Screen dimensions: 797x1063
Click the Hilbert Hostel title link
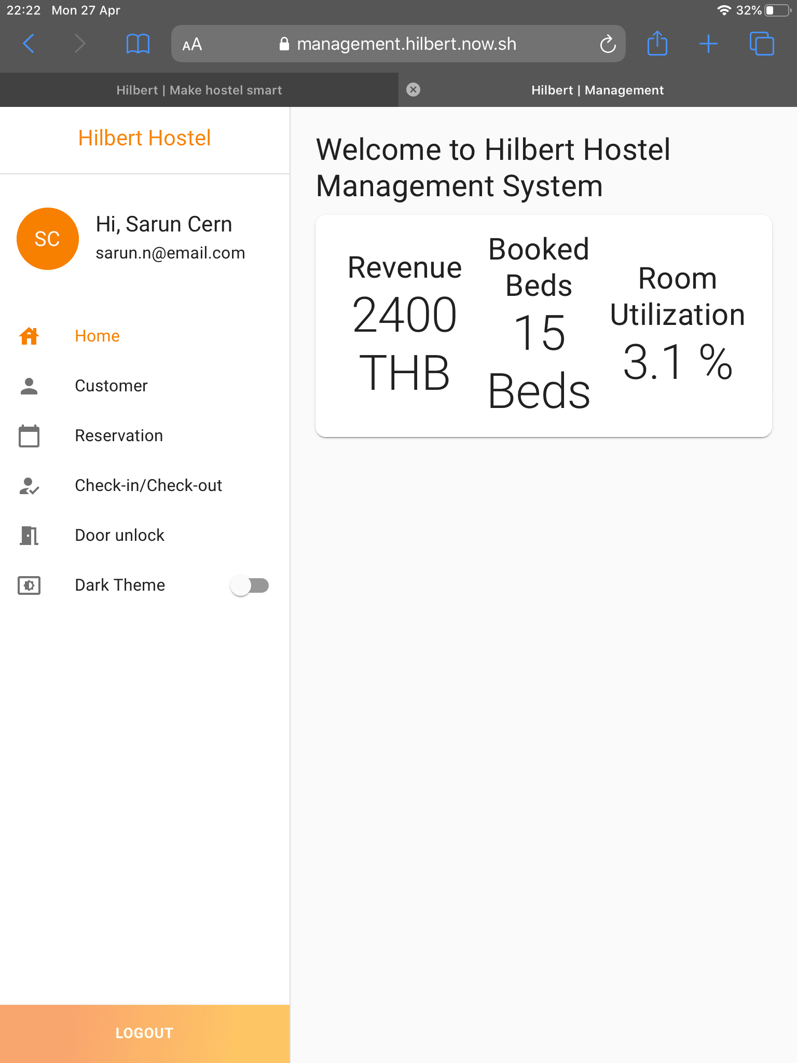(145, 138)
